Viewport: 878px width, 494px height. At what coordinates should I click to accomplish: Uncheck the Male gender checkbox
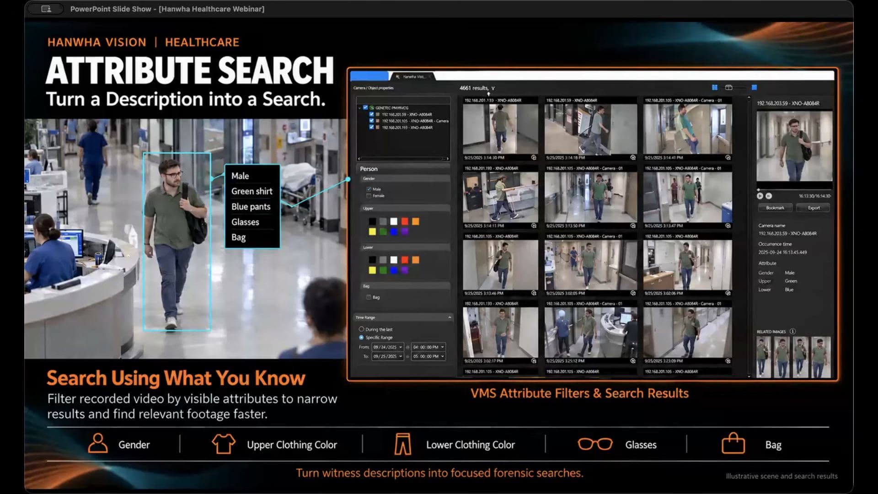click(x=369, y=189)
